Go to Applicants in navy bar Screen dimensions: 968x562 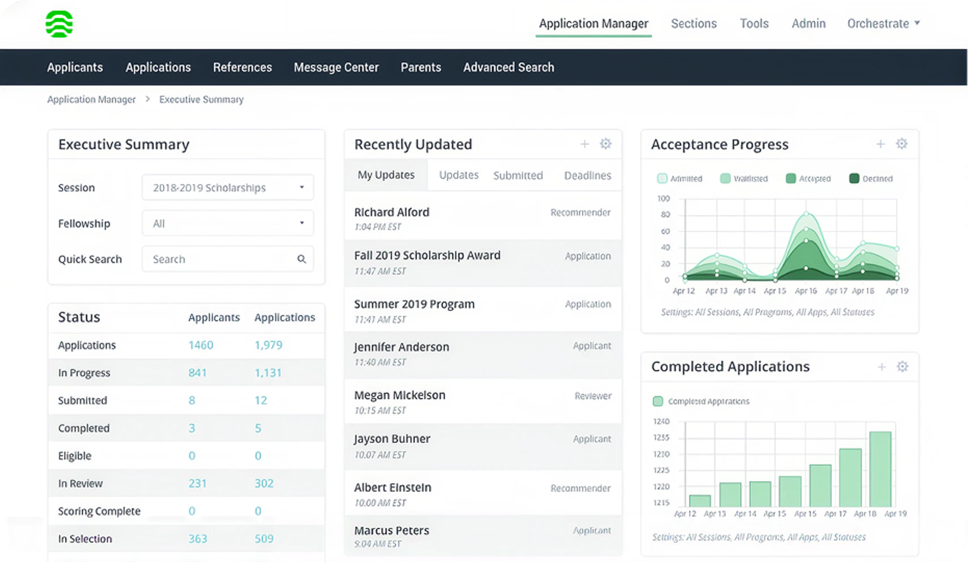pyautogui.click(x=75, y=67)
